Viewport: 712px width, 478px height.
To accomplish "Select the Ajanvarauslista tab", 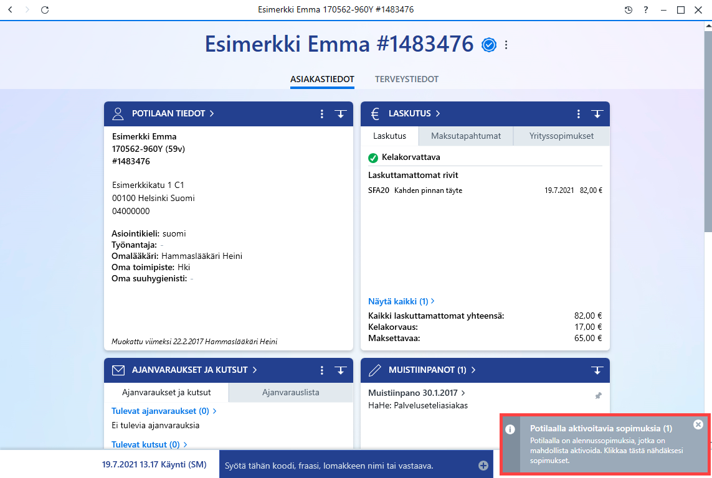I will 291,393.
